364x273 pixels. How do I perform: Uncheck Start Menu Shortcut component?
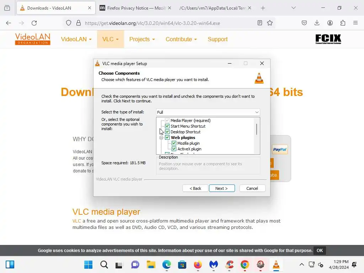pyautogui.click(x=167, y=126)
